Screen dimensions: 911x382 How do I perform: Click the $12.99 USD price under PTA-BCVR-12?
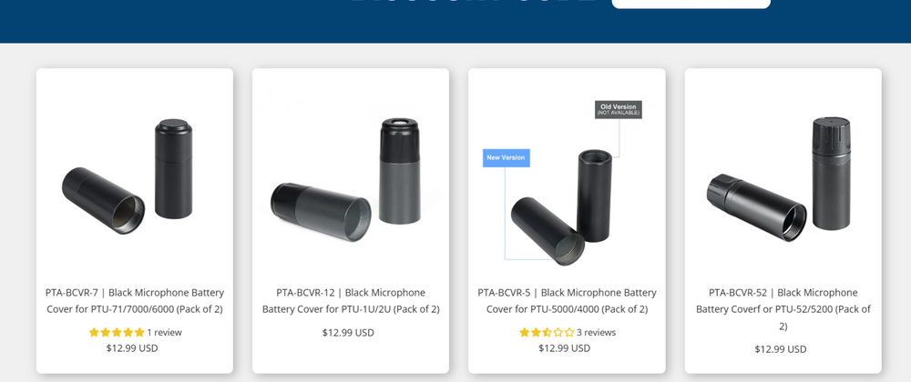pyautogui.click(x=348, y=333)
